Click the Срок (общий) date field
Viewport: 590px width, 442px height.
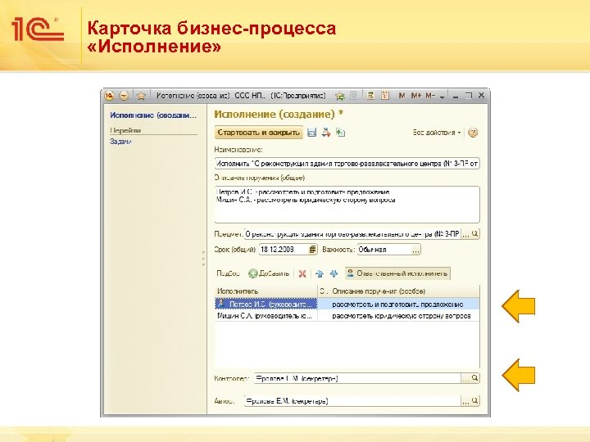point(283,249)
